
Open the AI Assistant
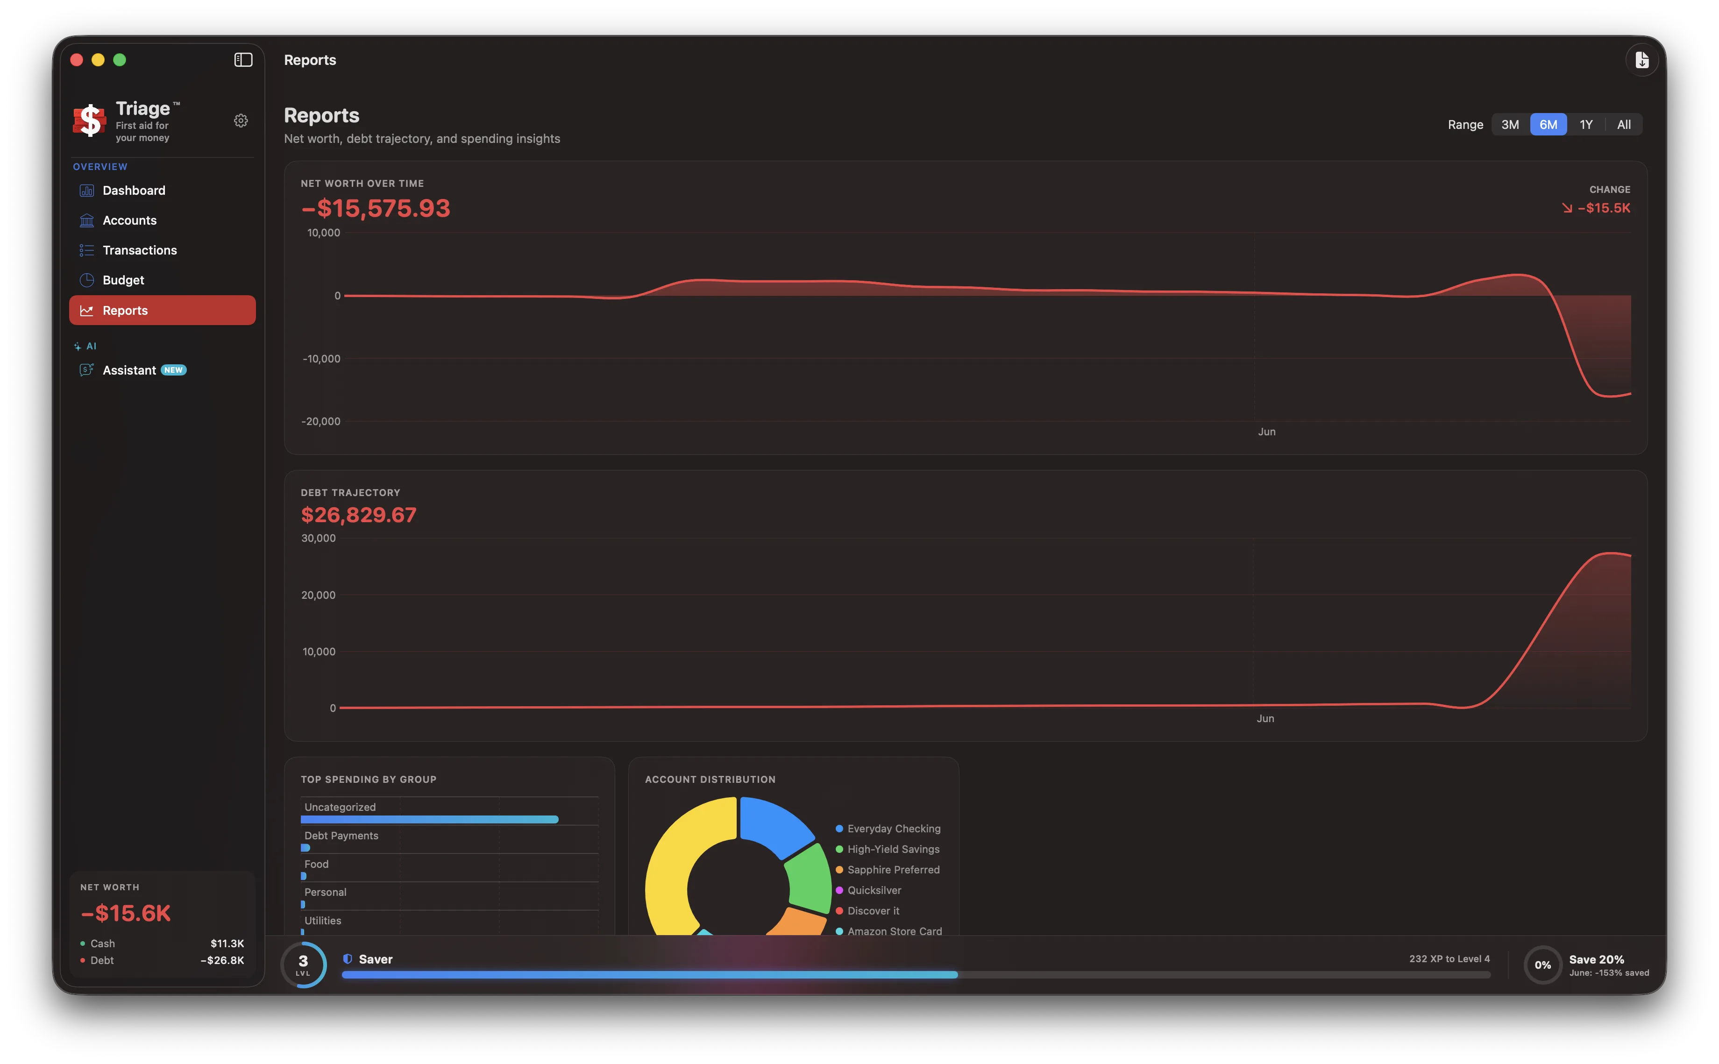(163, 370)
